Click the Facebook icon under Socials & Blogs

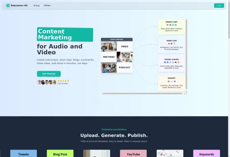[165, 62]
